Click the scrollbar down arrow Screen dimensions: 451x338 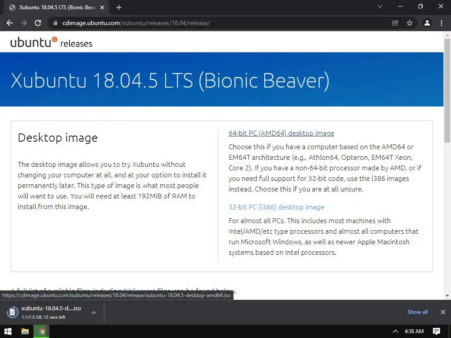447,295
